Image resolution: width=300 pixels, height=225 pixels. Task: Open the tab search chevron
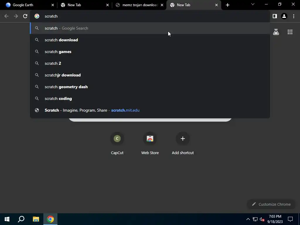tap(253, 4)
